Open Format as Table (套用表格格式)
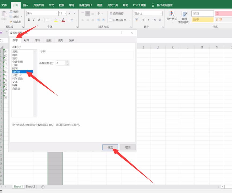The image size is (232, 193). click(184, 17)
